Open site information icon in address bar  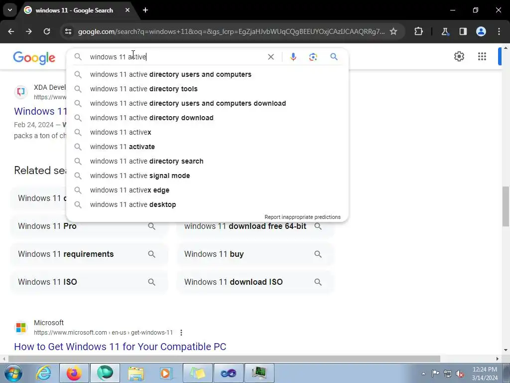(68, 31)
